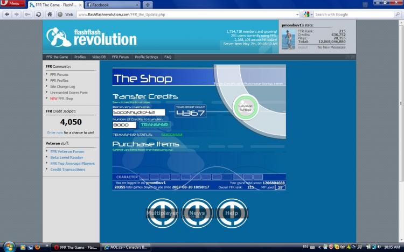Click the volume speaker tray icon
The image size is (404, 252).
click(379, 247)
